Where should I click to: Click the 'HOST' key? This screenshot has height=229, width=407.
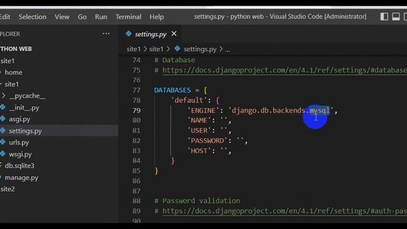[199, 151]
